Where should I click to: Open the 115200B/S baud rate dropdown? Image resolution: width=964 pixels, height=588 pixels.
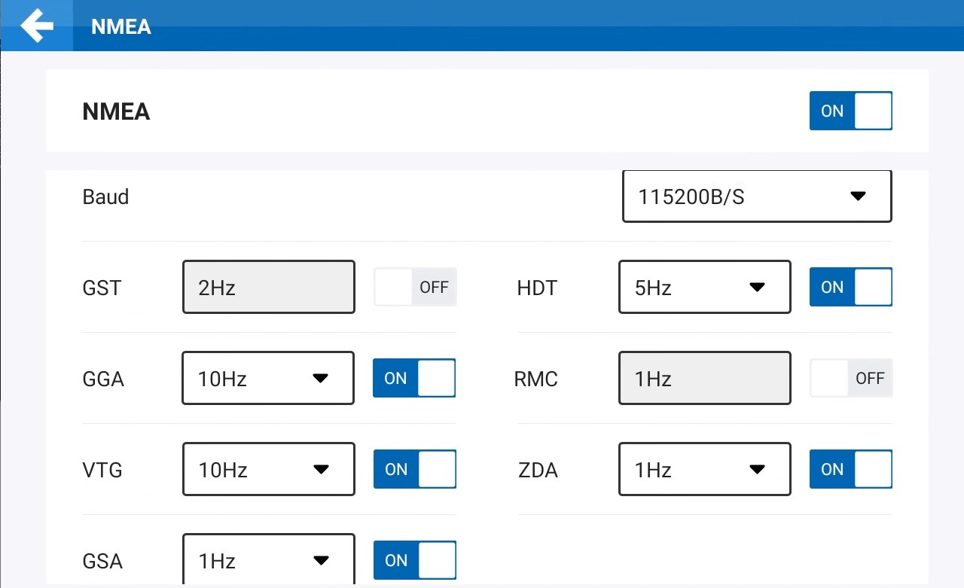(756, 196)
